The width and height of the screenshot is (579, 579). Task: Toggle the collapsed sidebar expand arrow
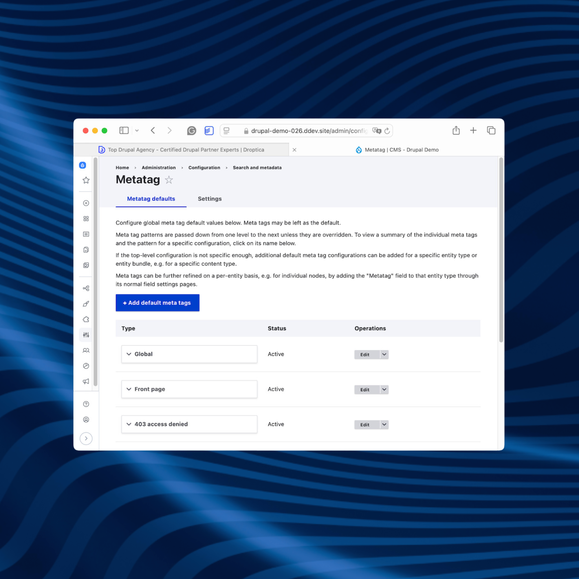(86, 438)
